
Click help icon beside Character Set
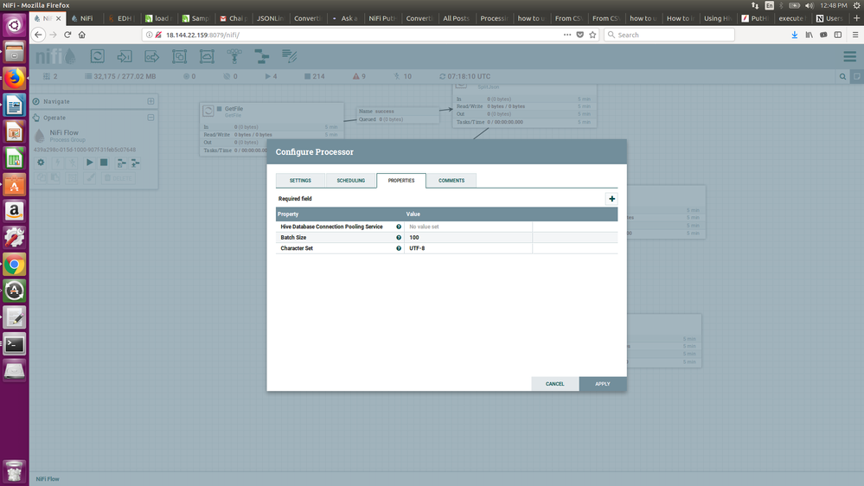399,248
